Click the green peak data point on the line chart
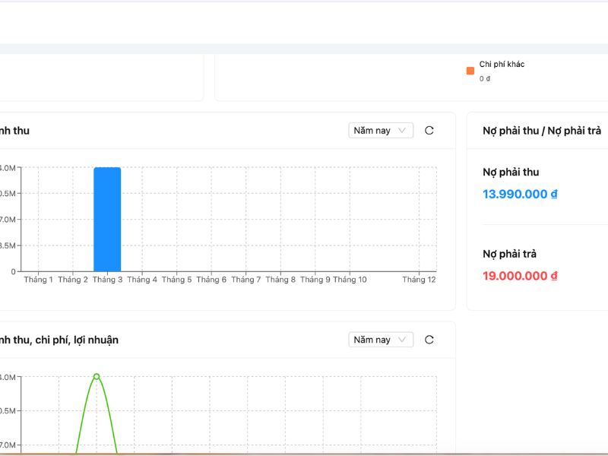 97,377
